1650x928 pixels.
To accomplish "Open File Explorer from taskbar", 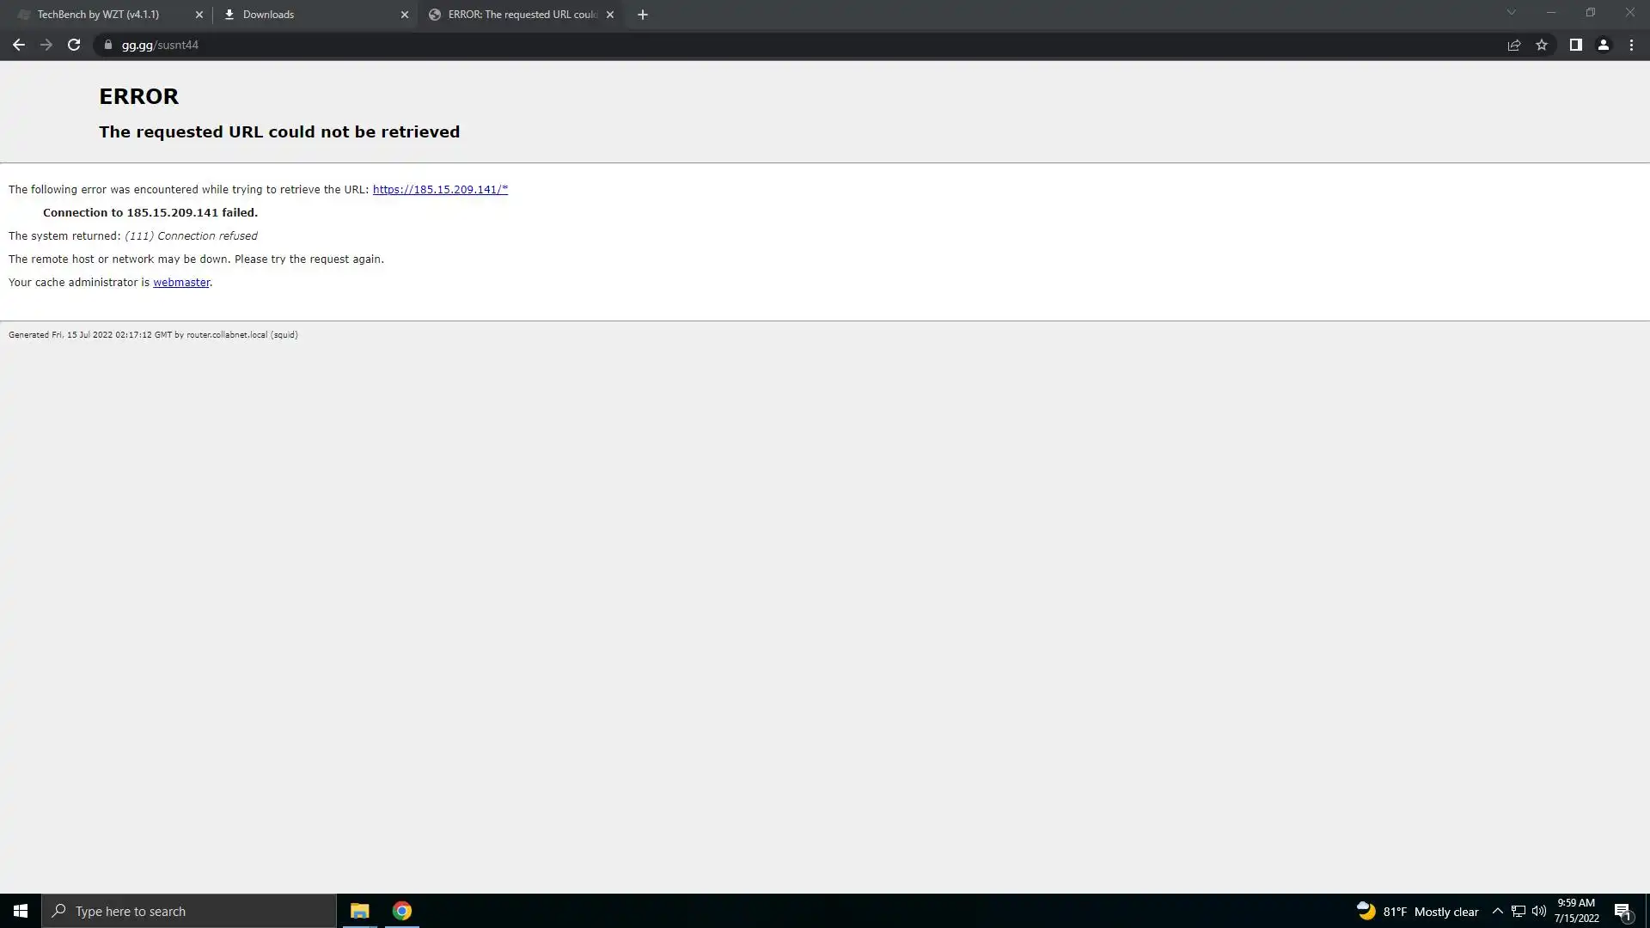I will (359, 911).
